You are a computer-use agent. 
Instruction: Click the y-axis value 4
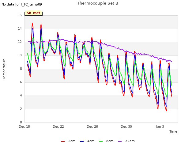point(21,95)
